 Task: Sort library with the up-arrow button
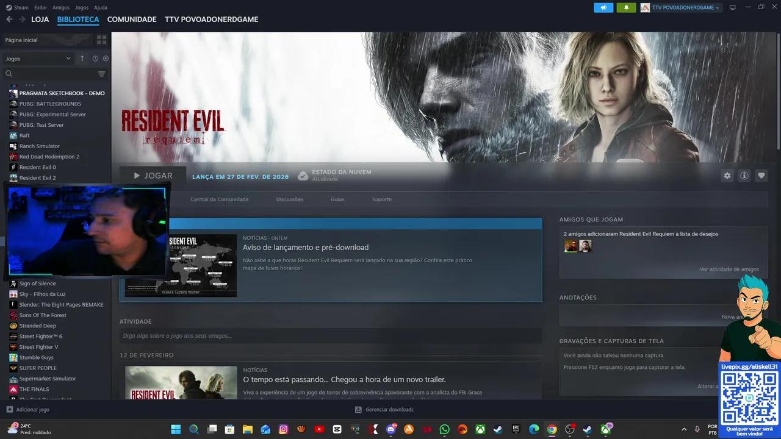coord(82,59)
